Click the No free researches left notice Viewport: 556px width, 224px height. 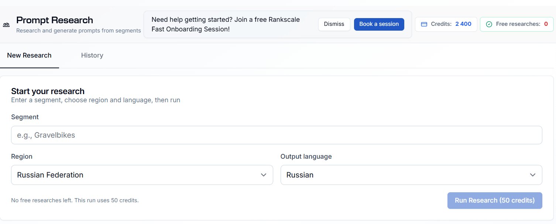coord(75,200)
